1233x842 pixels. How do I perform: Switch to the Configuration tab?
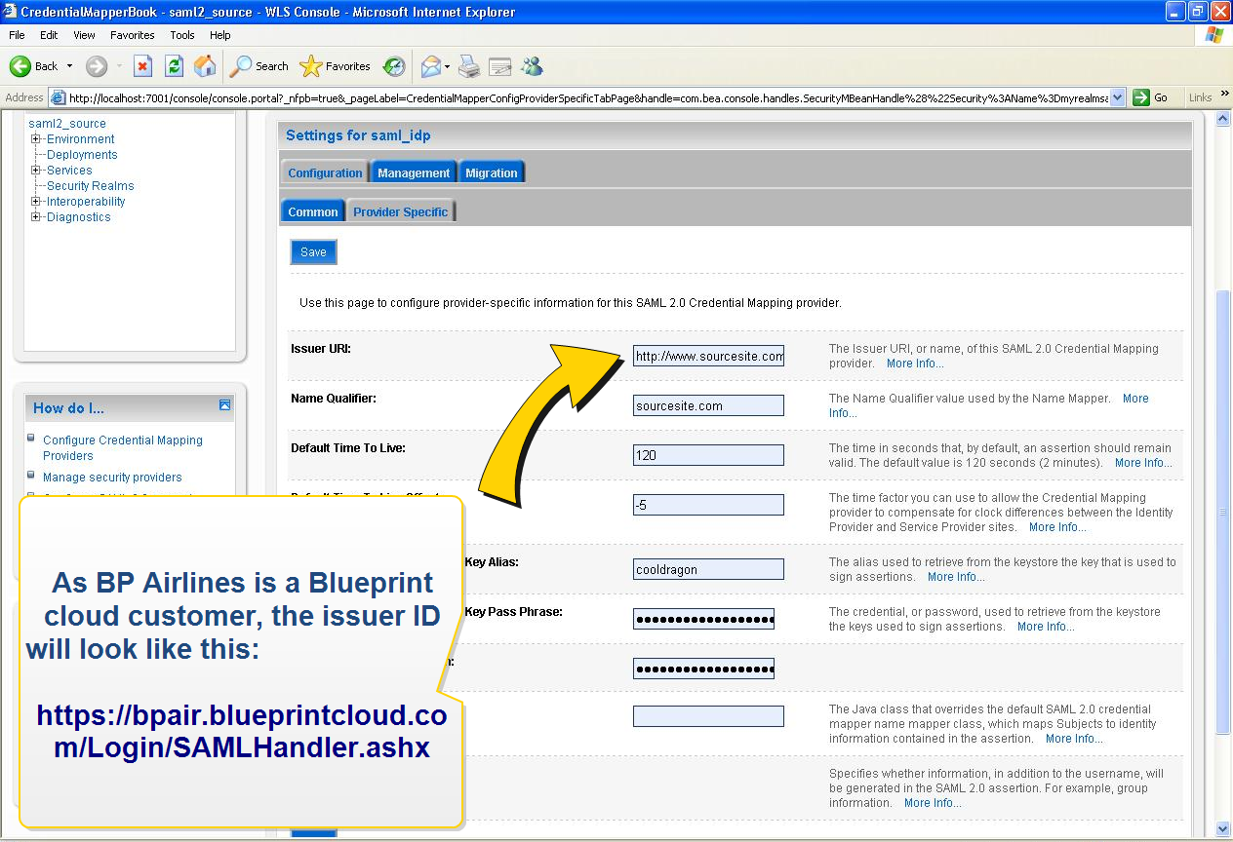point(325,172)
